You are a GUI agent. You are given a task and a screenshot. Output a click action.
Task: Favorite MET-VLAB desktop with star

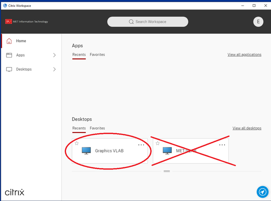pos(158,143)
